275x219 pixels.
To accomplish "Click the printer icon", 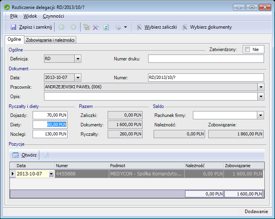I will (118, 27).
